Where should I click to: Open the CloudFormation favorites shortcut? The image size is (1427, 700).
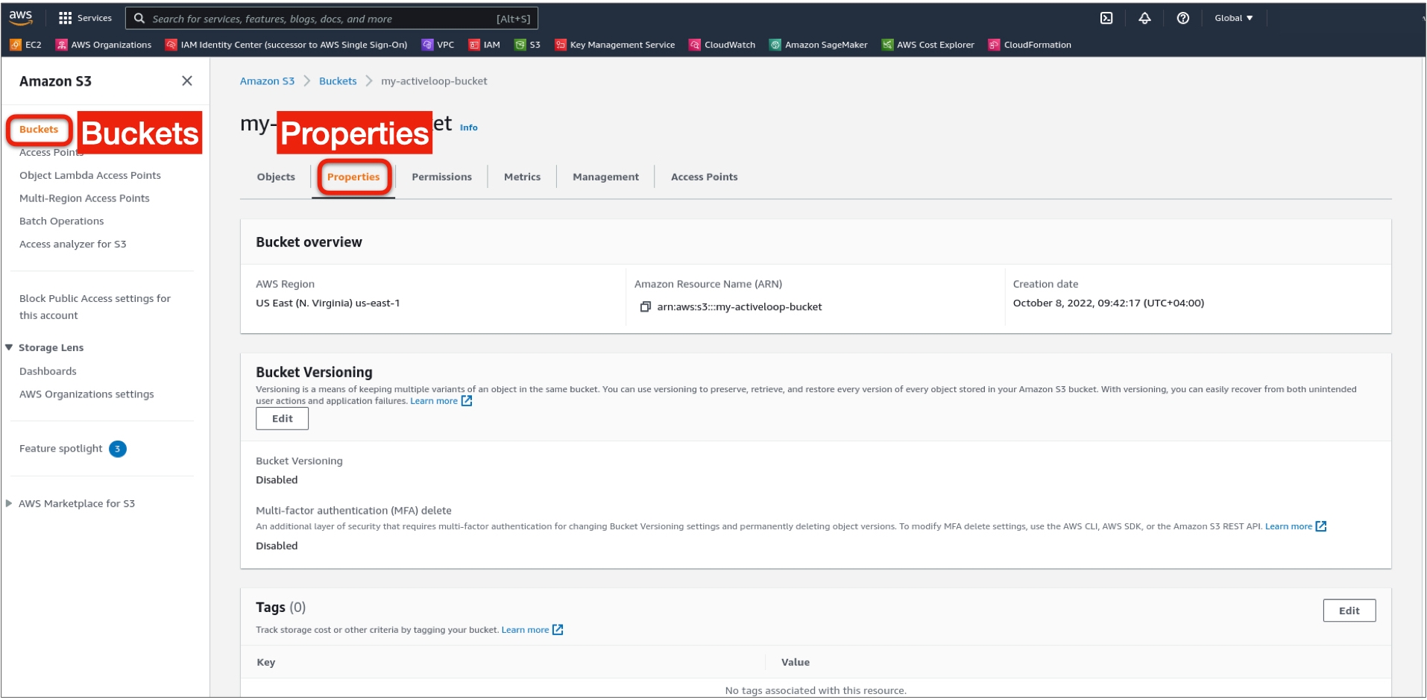(1030, 45)
